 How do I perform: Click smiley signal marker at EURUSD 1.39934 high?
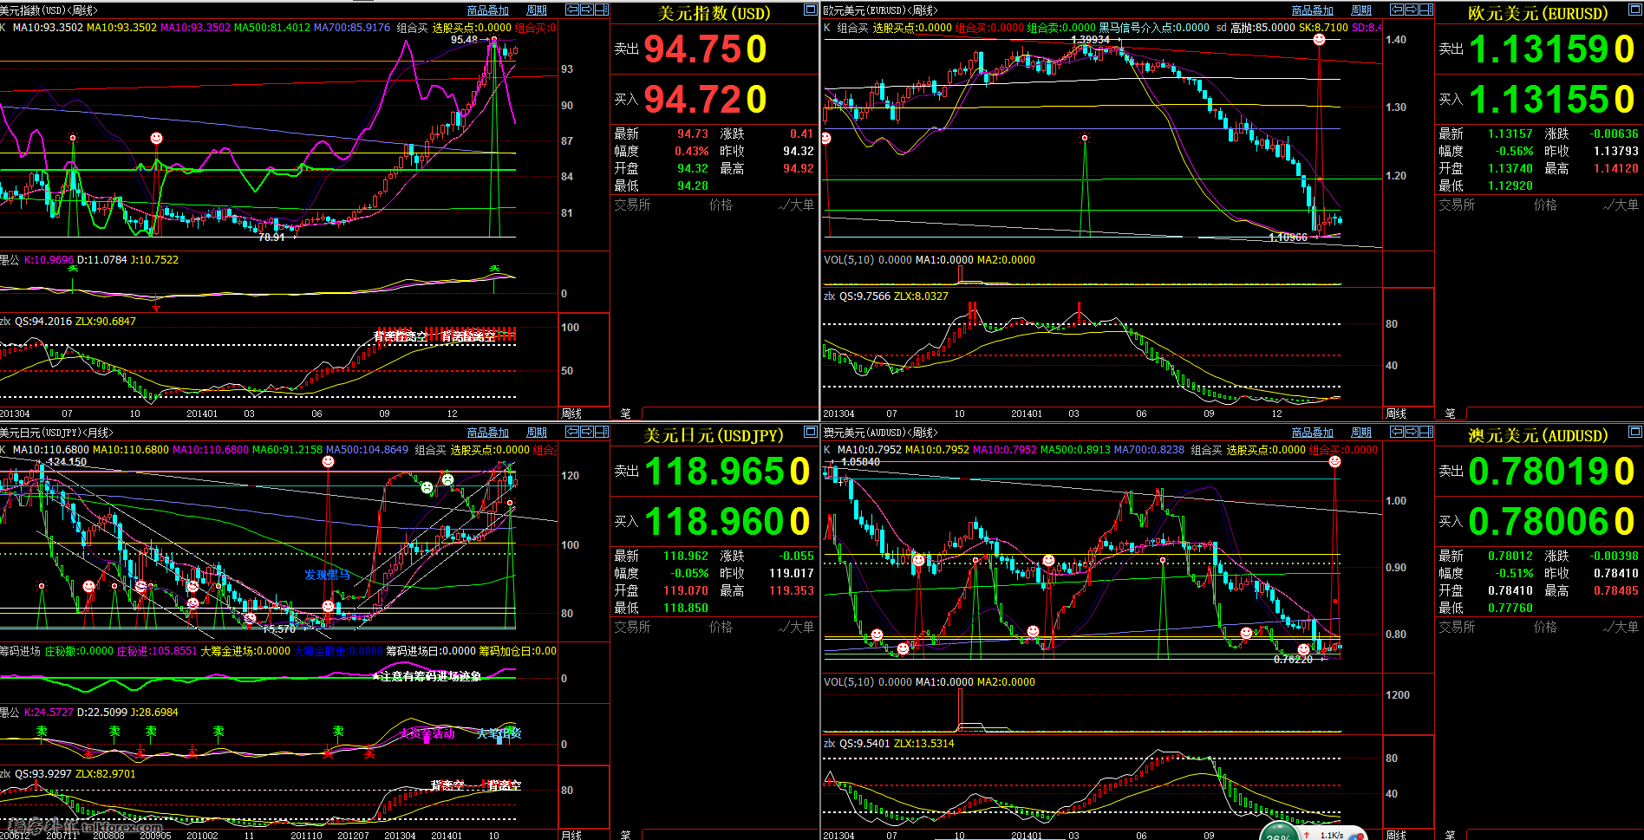[1319, 40]
